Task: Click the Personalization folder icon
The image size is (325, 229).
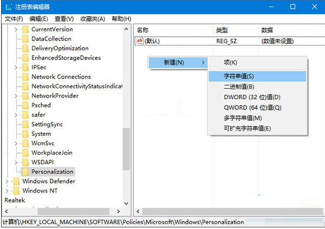Action: [x=24, y=172]
